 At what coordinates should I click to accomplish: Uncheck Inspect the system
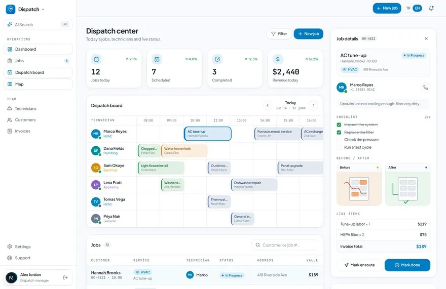click(339, 125)
